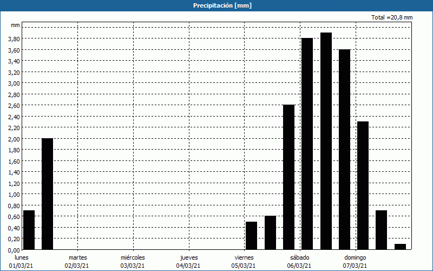Select the tallest 3,90 mm bar on sábado
433x271 pixels.
click(x=326, y=141)
